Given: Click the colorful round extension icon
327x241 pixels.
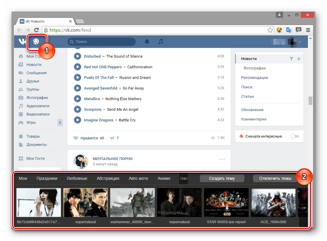Looking at the screenshot, I should coord(279,30).
